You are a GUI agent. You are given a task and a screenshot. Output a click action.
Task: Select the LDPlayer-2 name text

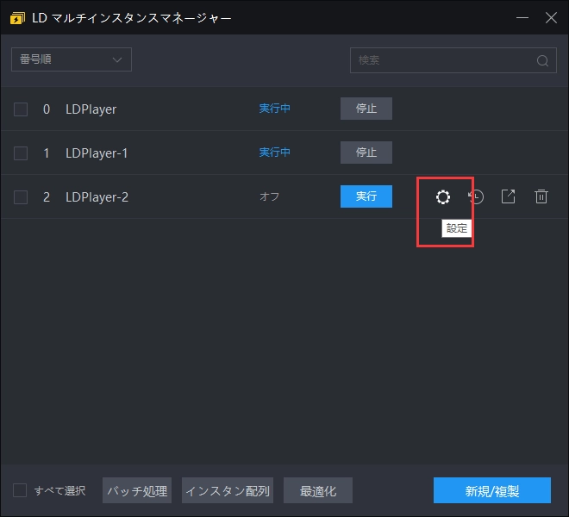point(97,197)
